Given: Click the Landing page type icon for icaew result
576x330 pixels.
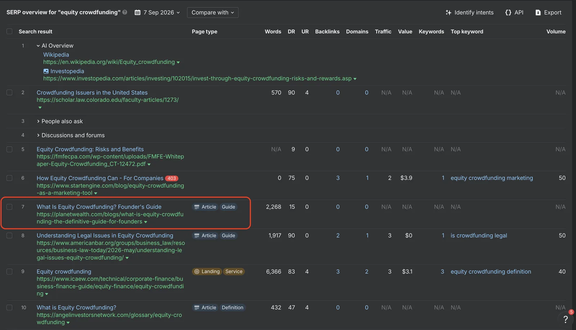Looking at the screenshot, I should click(197, 272).
